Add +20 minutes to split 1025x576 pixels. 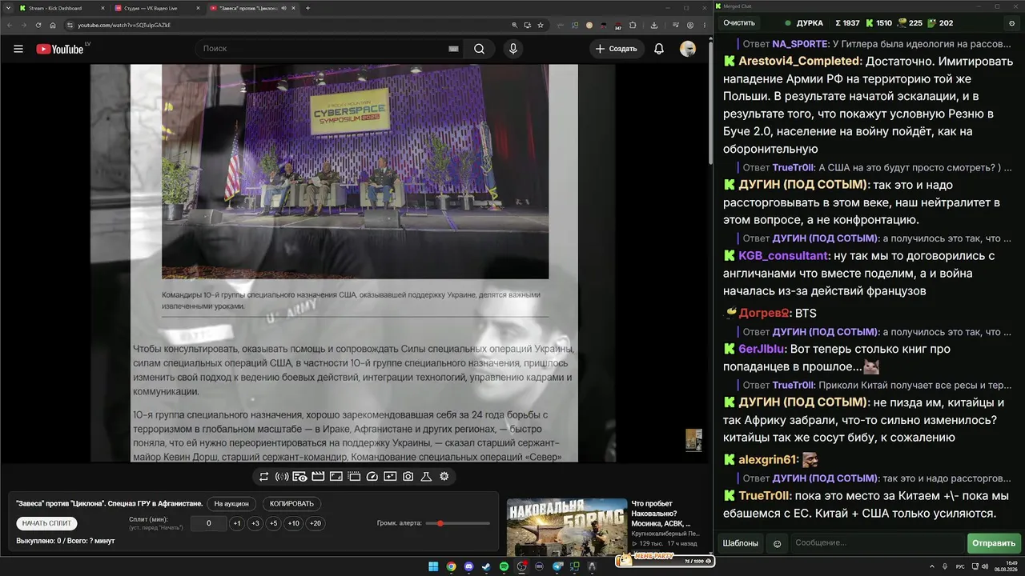[x=316, y=523]
